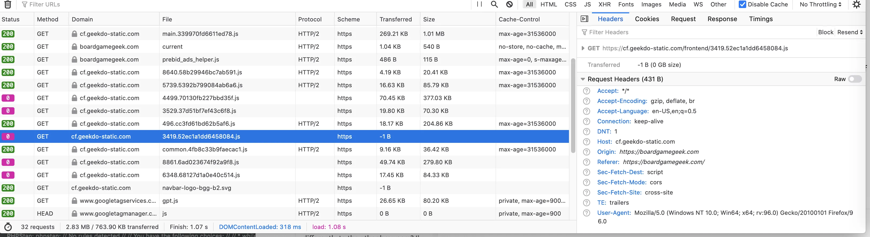Viewport: 870px width, 237px height.
Task: Start performance analysis with the stopwatch icon
Action: 8,227
